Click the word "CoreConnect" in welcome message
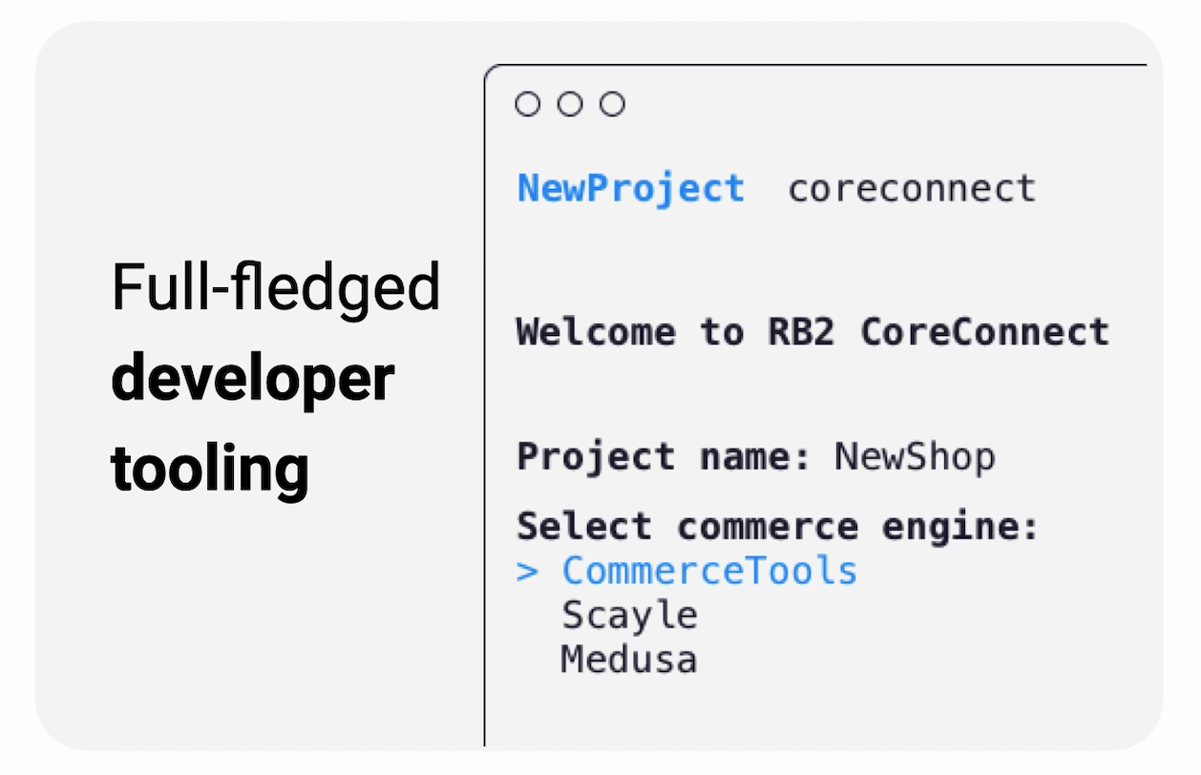This screenshot has height=775, width=1201. click(984, 332)
